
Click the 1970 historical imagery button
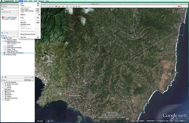click(51, 121)
